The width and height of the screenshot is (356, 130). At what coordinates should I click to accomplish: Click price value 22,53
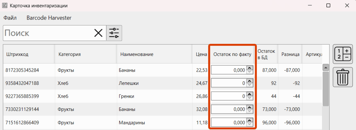pos(202,70)
